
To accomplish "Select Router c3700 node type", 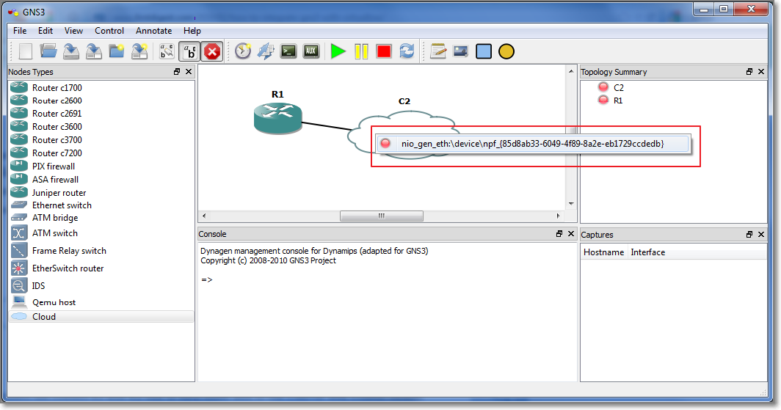I will pos(101,140).
